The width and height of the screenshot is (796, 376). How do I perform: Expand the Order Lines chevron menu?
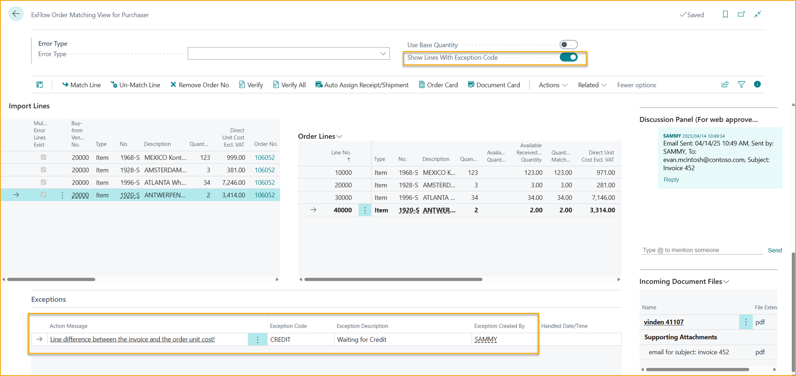[340, 136]
